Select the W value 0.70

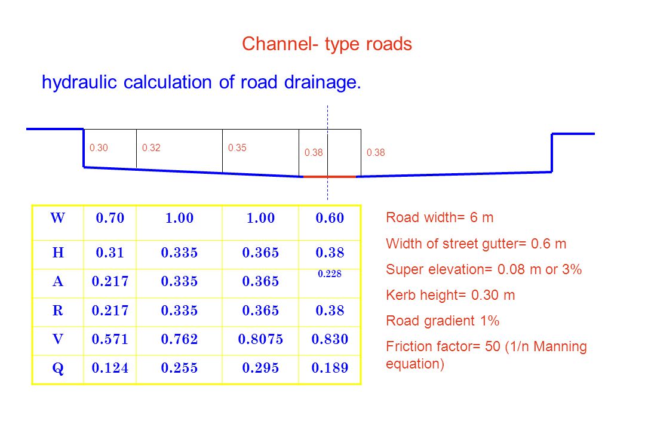tap(110, 217)
